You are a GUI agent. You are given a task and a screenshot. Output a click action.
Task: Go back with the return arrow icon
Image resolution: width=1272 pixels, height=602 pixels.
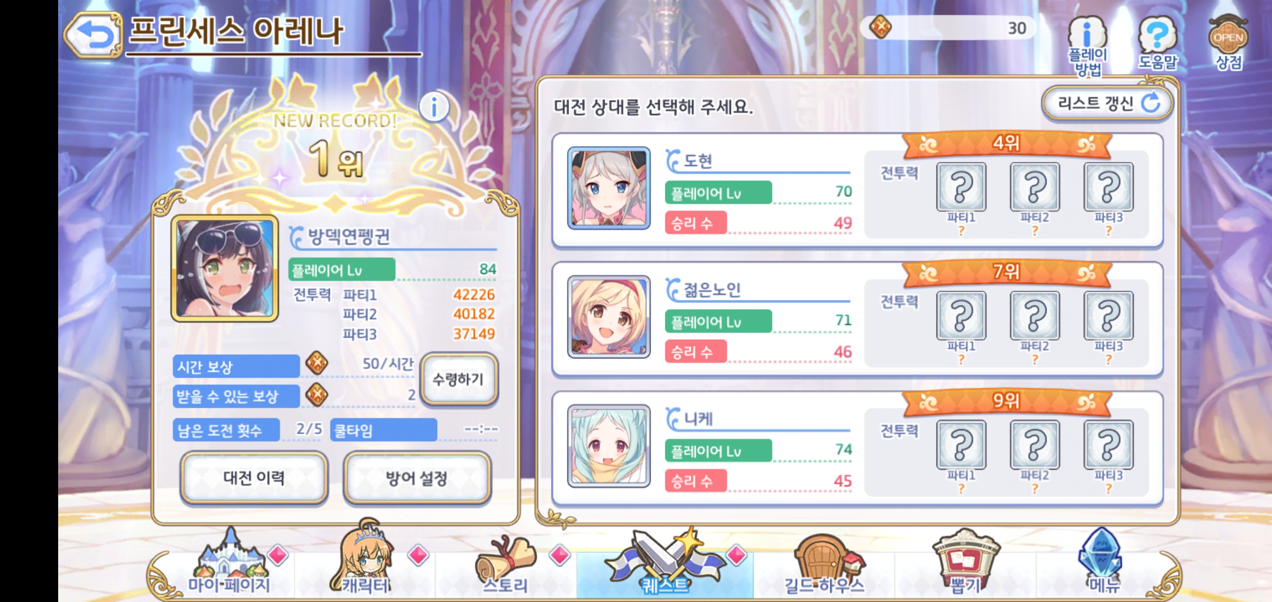click(x=93, y=35)
